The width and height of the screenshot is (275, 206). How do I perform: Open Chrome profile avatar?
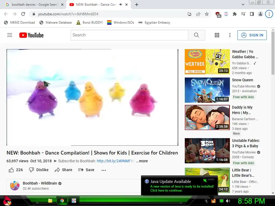(x=260, y=14)
